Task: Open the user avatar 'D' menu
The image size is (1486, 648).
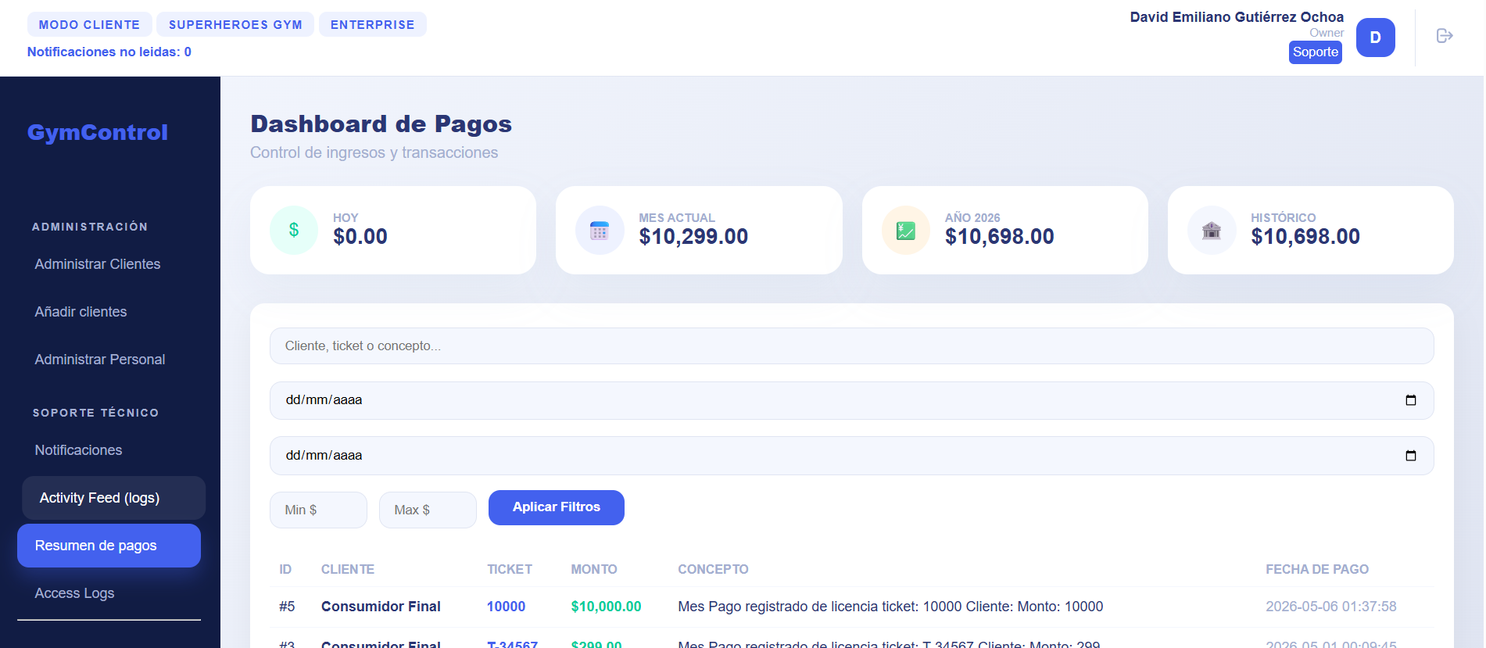Action: tap(1375, 38)
